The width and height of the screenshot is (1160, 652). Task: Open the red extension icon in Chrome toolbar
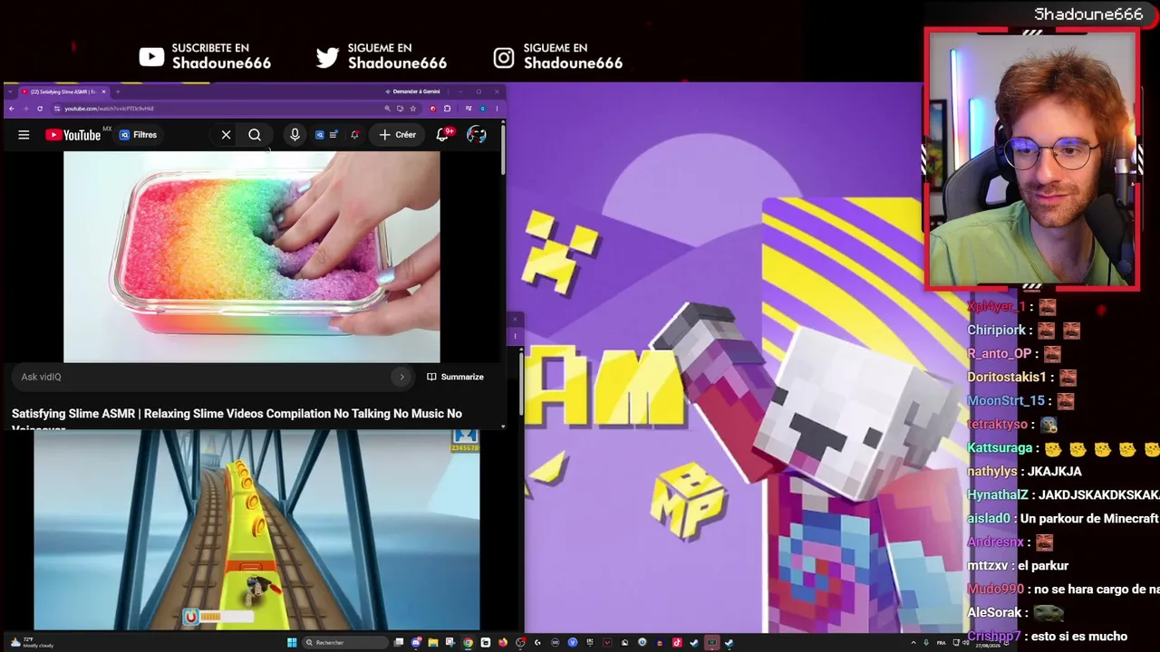click(x=432, y=109)
